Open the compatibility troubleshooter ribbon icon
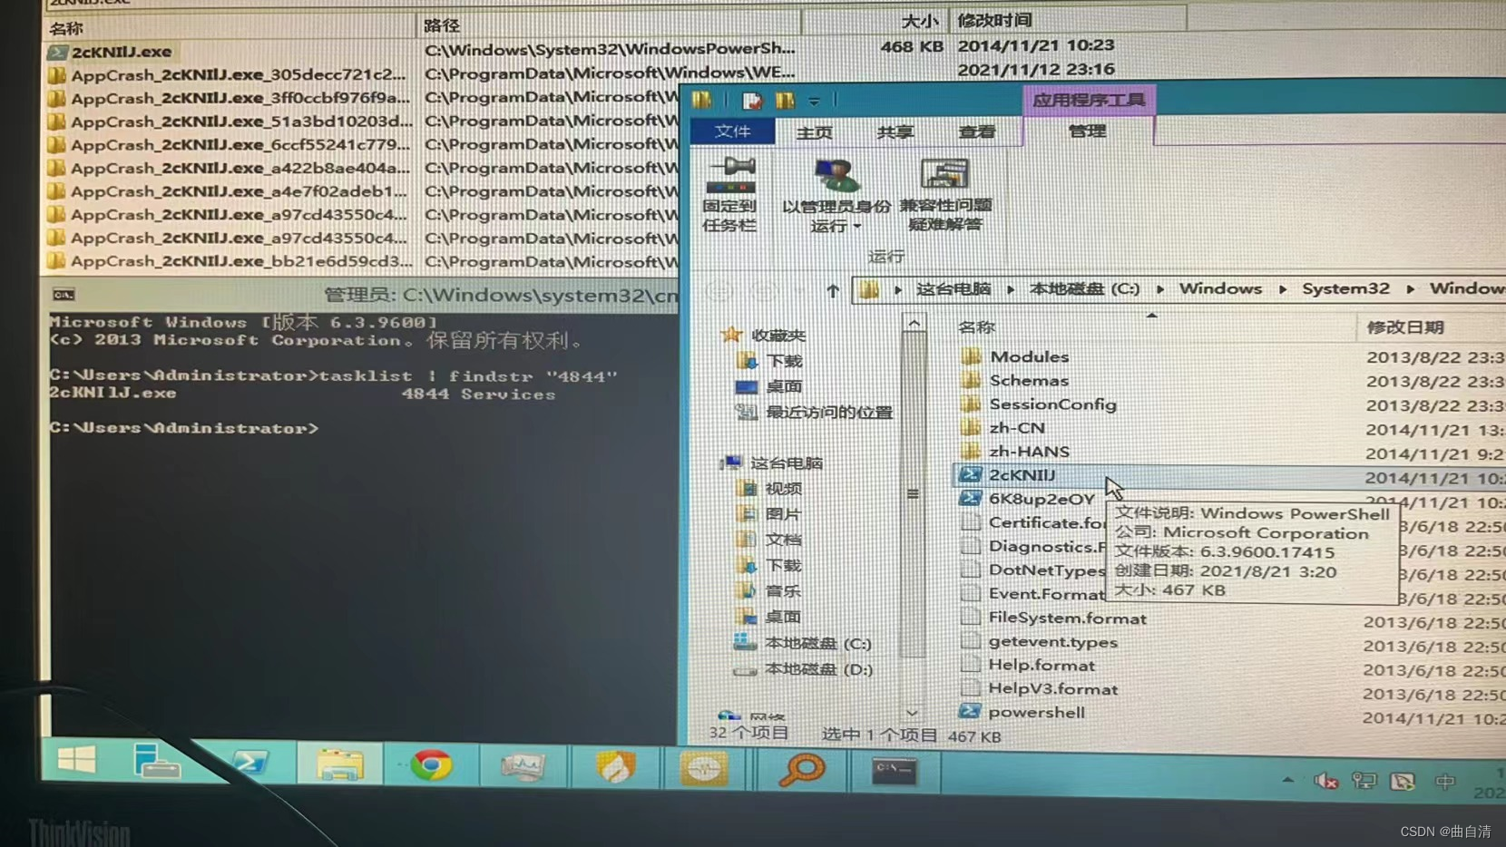This screenshot has height=847, width=1506. [x=944, y=194]
